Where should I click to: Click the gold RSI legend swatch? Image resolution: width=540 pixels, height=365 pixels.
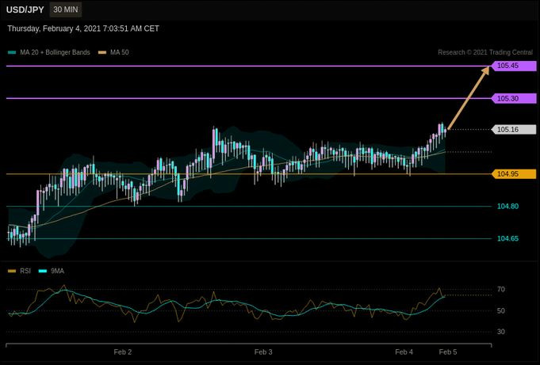12,272
